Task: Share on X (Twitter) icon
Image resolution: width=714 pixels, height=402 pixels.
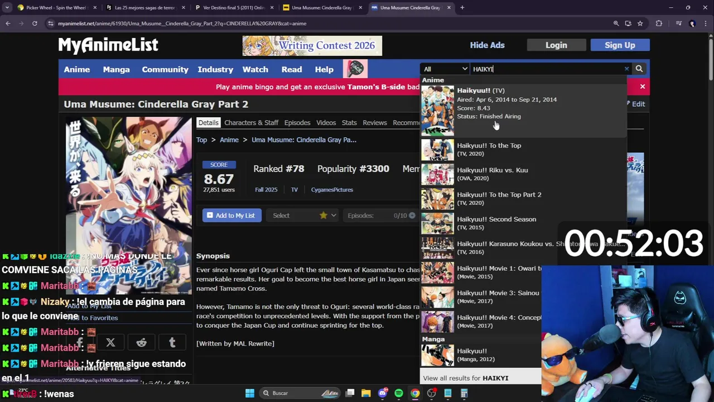Action: (x=110, y=343)
